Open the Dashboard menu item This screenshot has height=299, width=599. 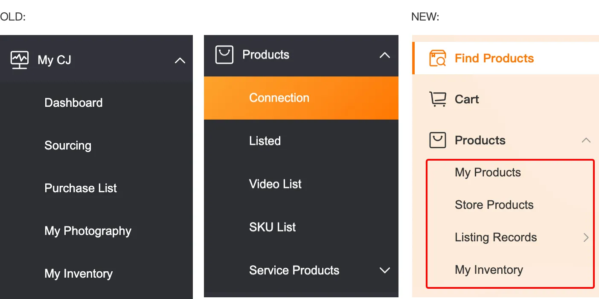coord(73,103)
